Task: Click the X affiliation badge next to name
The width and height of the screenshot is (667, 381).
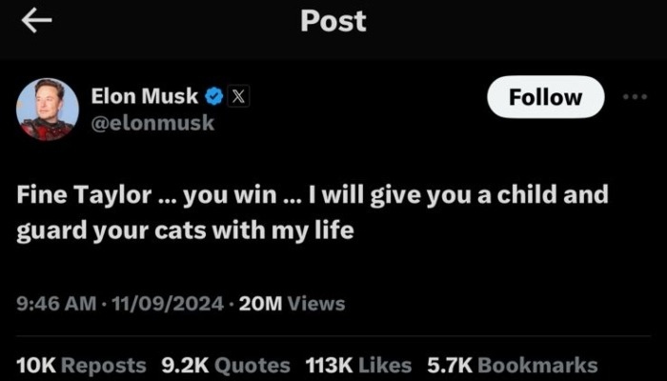Action: point(238,96)
